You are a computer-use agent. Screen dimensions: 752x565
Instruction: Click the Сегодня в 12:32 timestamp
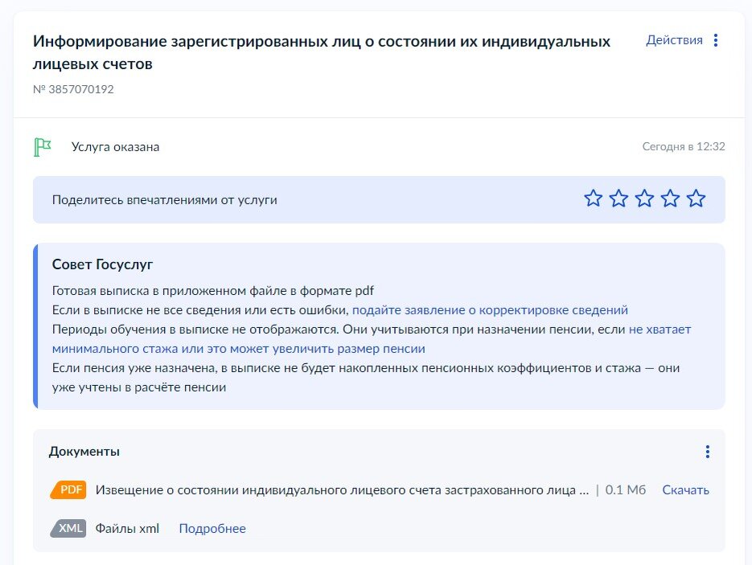pyautogui.click(x=683, y=146)
